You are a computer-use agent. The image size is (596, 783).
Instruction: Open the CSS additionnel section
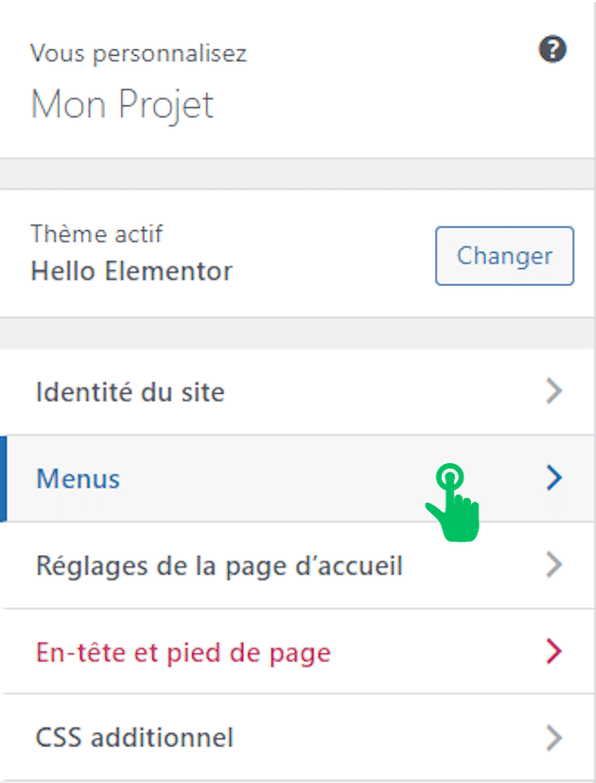point(134,738)
